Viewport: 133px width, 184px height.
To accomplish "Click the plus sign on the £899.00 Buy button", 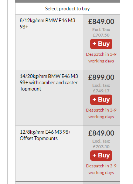I will tap(94, 99).
